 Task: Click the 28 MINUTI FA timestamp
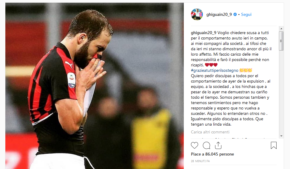point(200,161)
